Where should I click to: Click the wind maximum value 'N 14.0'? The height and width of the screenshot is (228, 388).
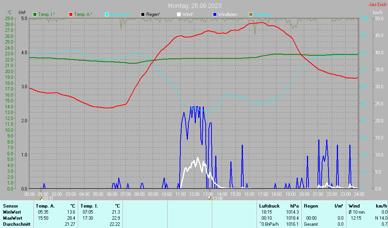pyautogui.click(x=381, y=219)
